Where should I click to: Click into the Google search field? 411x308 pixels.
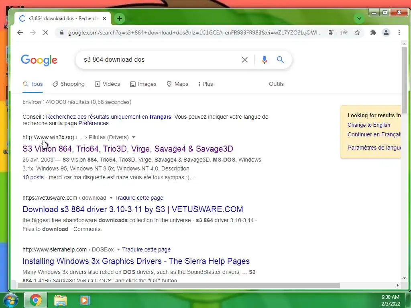(x=160, y=60)
